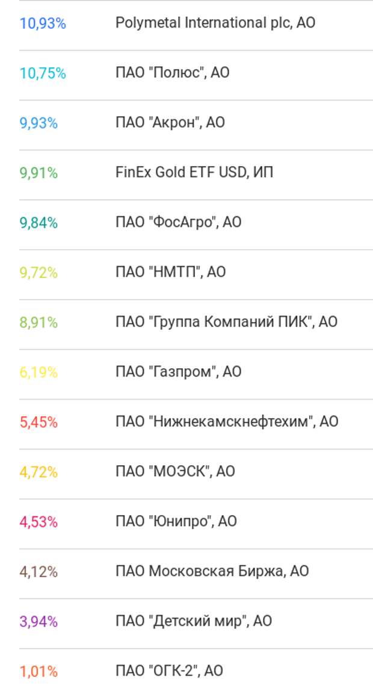Open ПАО "Детский мир" details
This screenshot has width=373, height=698.
(194, 620)
